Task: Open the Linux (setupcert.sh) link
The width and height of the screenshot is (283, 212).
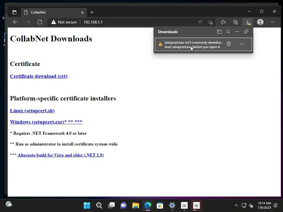Action: point(32,111)
